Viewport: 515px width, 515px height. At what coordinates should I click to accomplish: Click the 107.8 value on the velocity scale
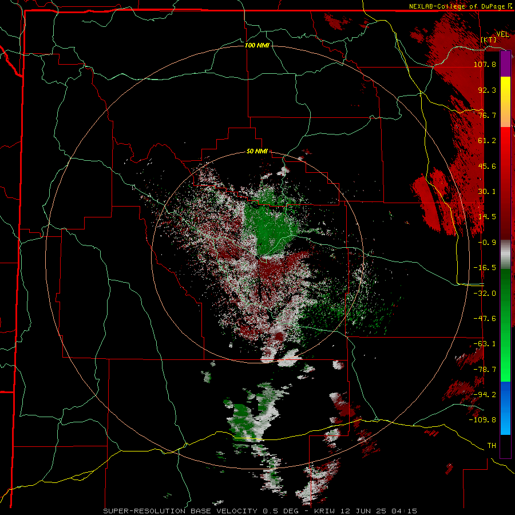[485, 64]
